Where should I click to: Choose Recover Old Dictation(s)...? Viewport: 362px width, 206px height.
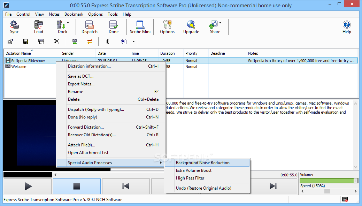111,135
